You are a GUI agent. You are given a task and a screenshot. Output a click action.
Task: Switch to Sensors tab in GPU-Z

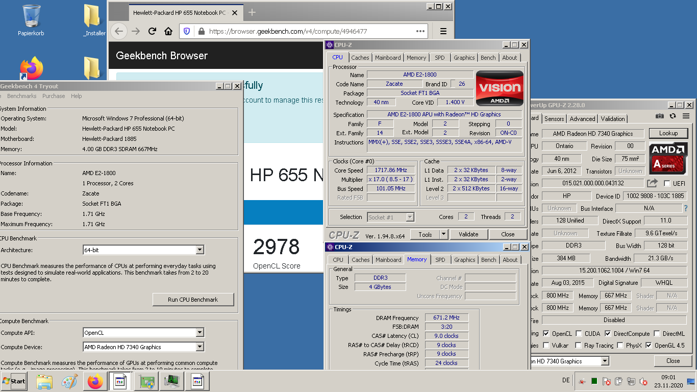pos(554,119)
